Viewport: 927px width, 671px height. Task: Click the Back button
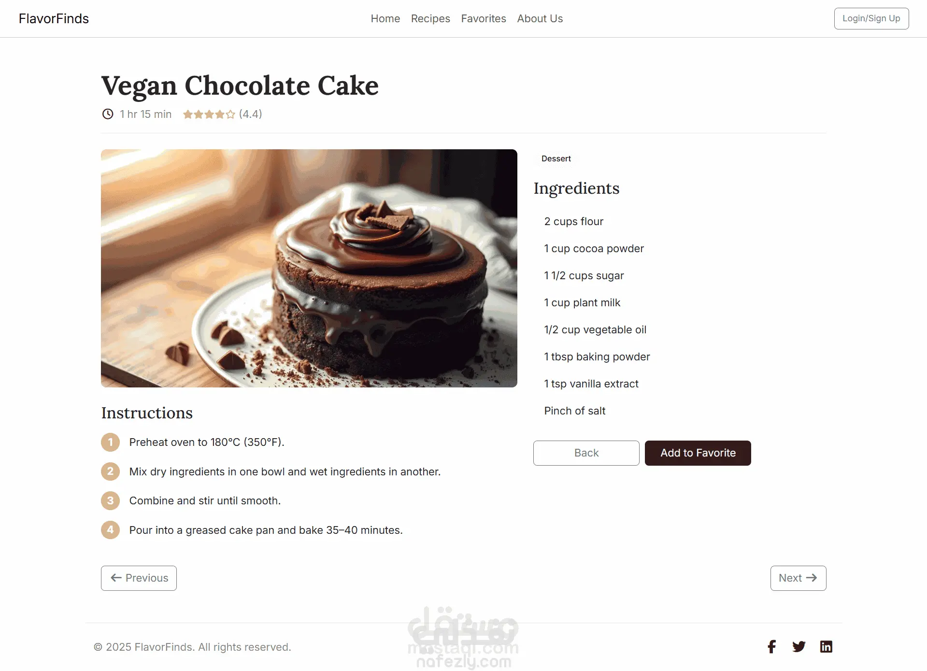click(586, 453)
